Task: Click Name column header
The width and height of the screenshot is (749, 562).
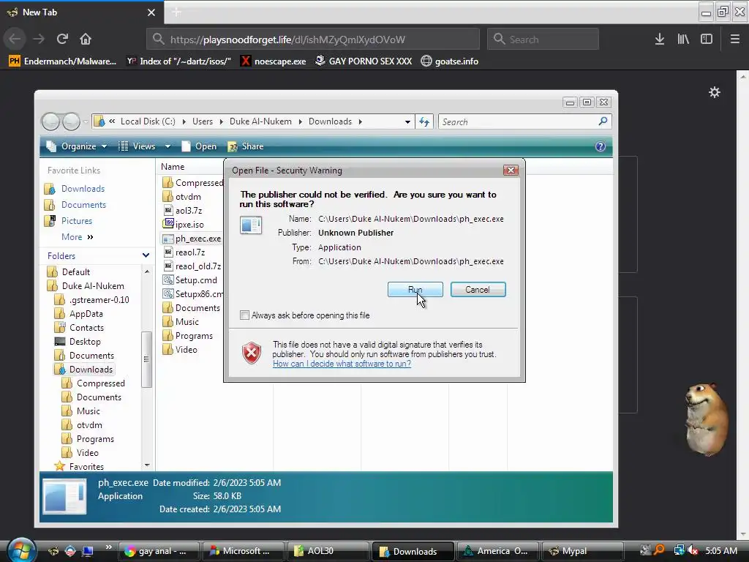Action: click(x=173, y=166)
